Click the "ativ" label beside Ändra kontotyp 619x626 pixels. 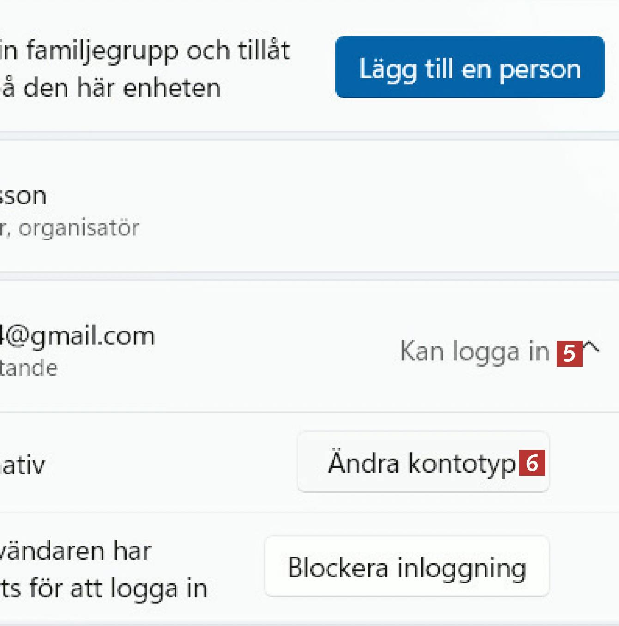point(22,465)
